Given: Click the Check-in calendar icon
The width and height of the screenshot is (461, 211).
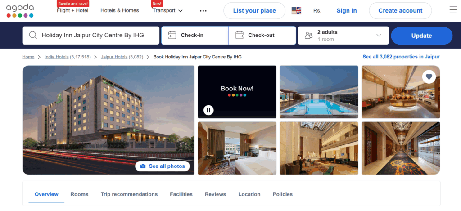Looking at the screenshot, I should point(172,35).
